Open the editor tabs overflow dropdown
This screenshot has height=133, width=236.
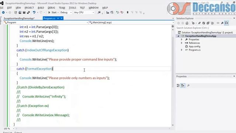(x=173, y=18)
